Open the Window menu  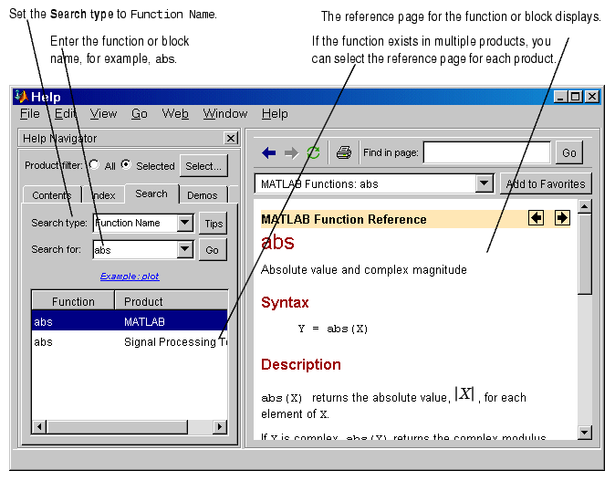pyautogui.click(x=225, y=114)
